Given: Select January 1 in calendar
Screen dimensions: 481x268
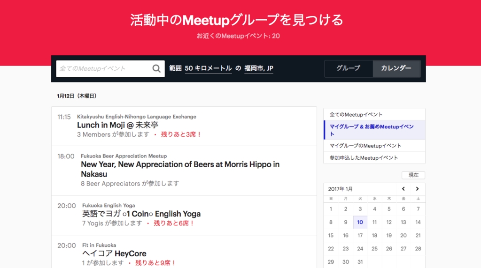Looking at the screenshot, I should pos(331,209).
